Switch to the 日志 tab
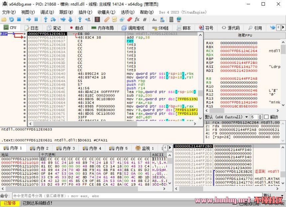Viewport: 286px width, 207px height. point(32,28)
